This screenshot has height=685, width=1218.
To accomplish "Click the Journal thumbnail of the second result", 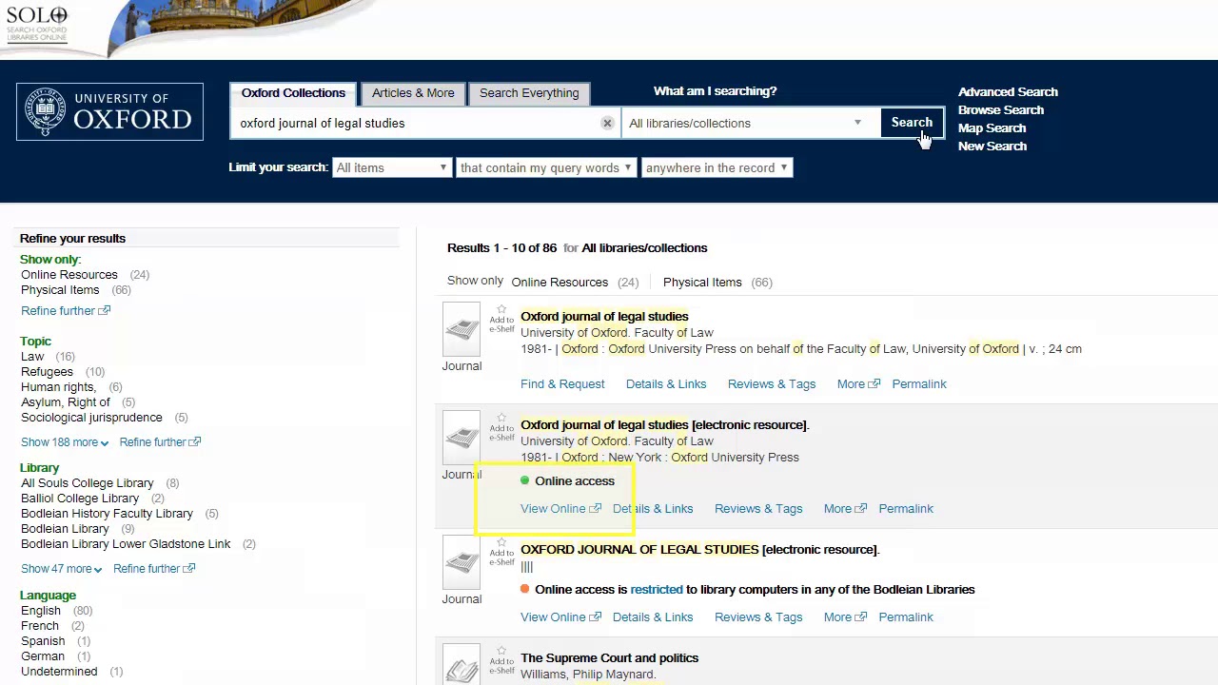I will (462, 438).
